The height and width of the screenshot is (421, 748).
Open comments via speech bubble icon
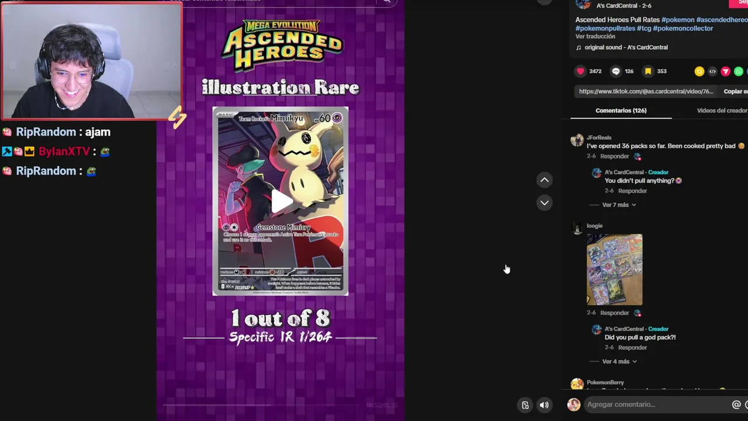click(616, 71)
